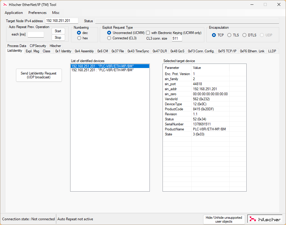This screenshot has height=225, width=286.
Task: Select TCP encapsulation
Action: coord(214,35)
